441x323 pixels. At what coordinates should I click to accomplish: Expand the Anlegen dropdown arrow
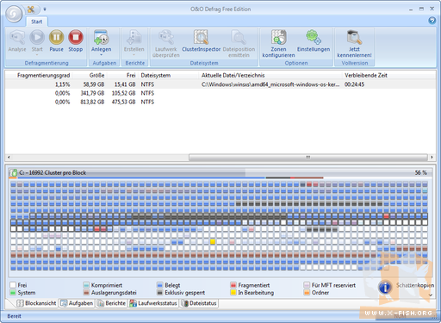pos(101,54)
